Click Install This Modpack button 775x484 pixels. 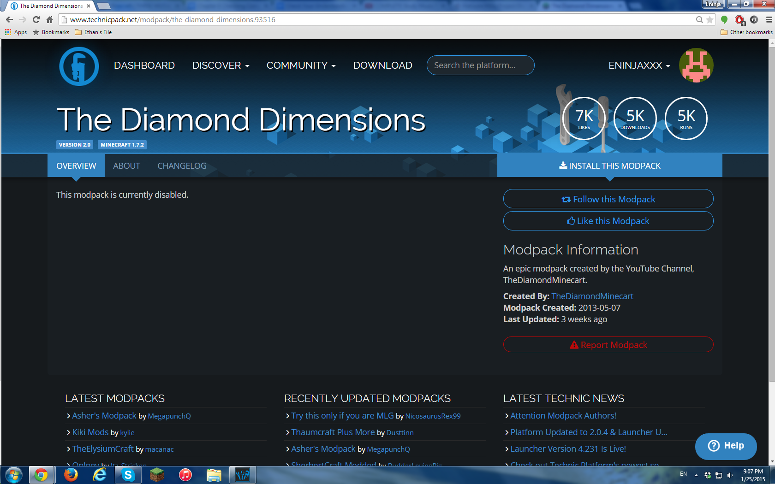pyautogui.click(x=610, y=165)
